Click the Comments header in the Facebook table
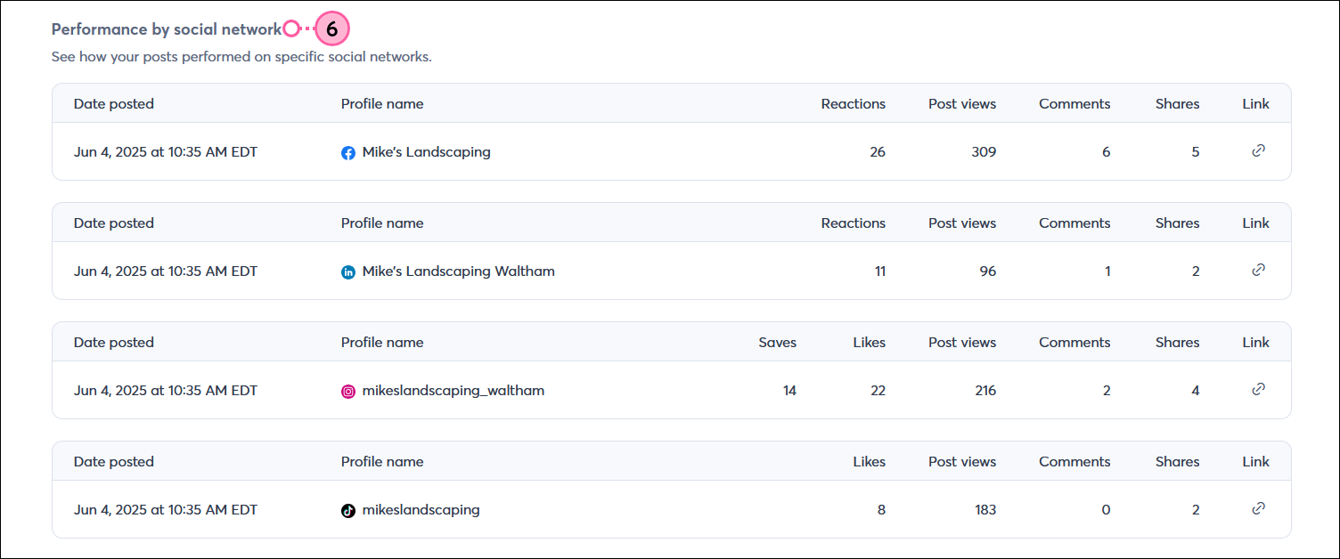This screenshot has width=1340, height=559. (x=1074, y=103)
